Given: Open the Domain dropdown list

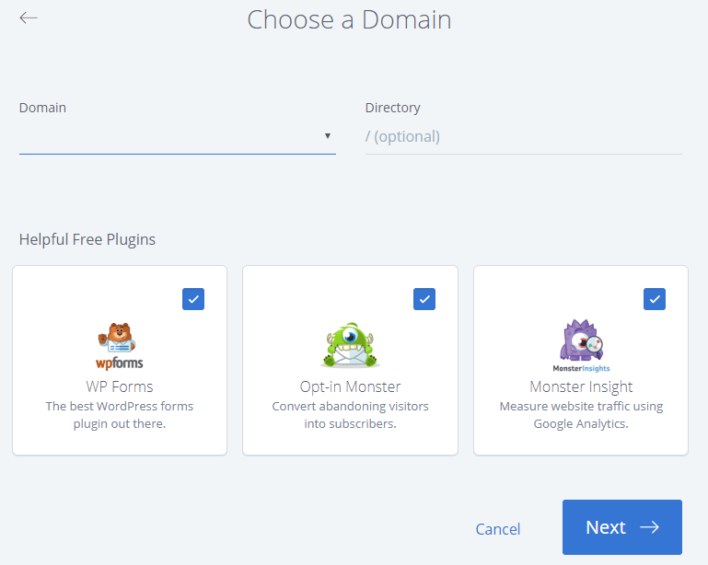Looking at the screenshot, I should click(178, 136).
